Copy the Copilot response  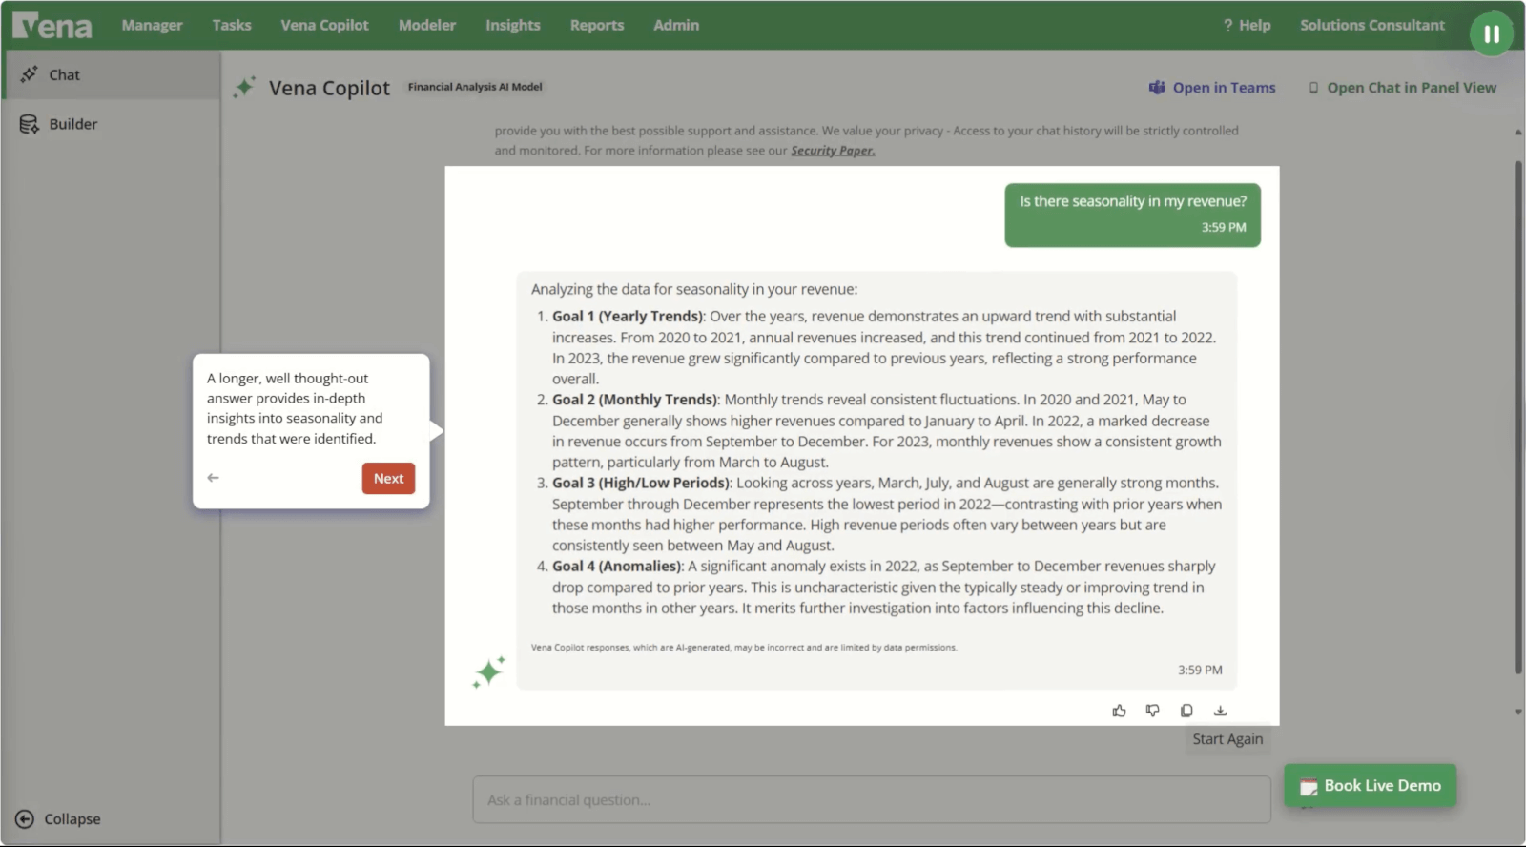click(x=1186, y=711)
